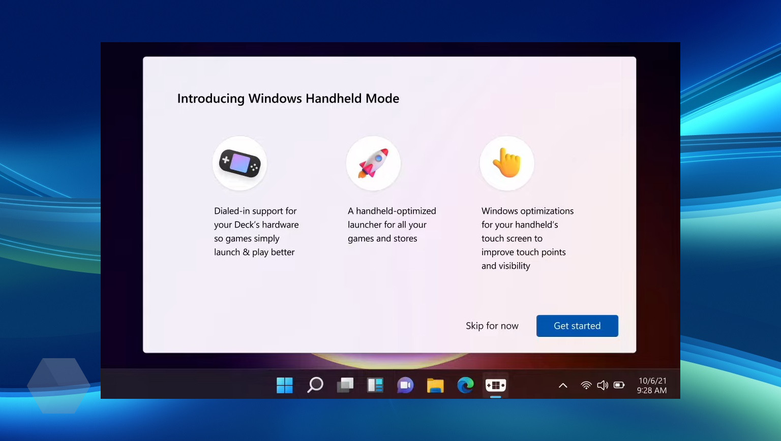Open the Widgets panel icon

(x=375, y=385)
